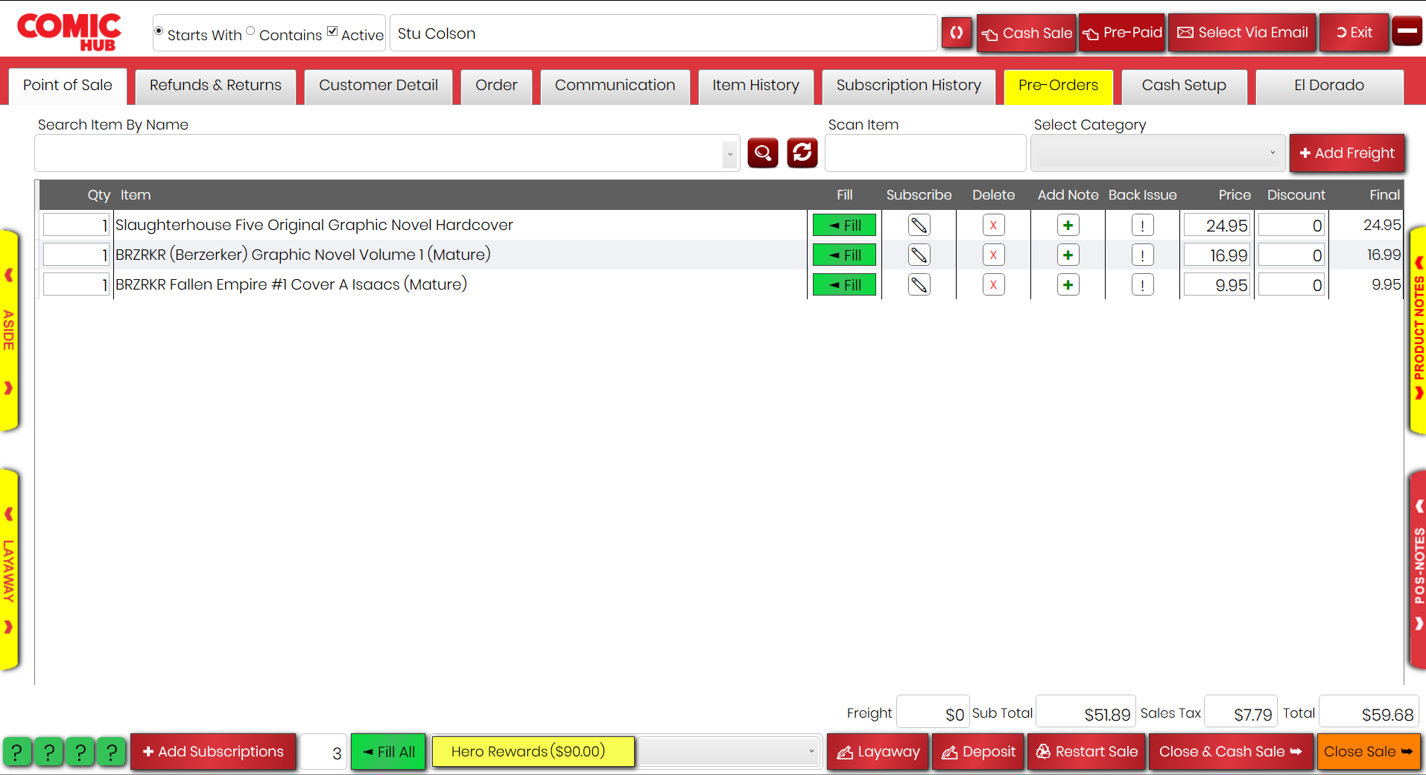
Task: Add note to Slaughterhouse Five
Action: point(1068,225)
